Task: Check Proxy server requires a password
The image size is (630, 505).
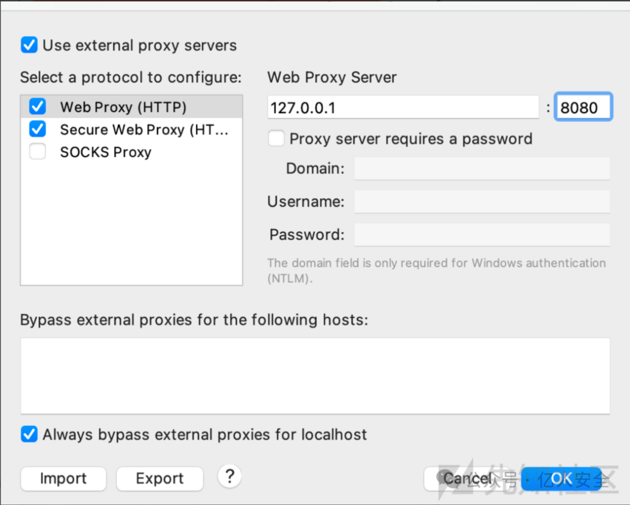Action: [x=276, y=139]
